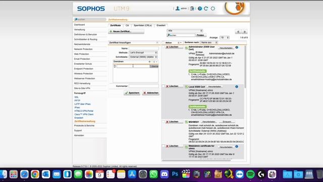Open Spotify in the Dock
323x182 pixels.
(x=250, y=174)
